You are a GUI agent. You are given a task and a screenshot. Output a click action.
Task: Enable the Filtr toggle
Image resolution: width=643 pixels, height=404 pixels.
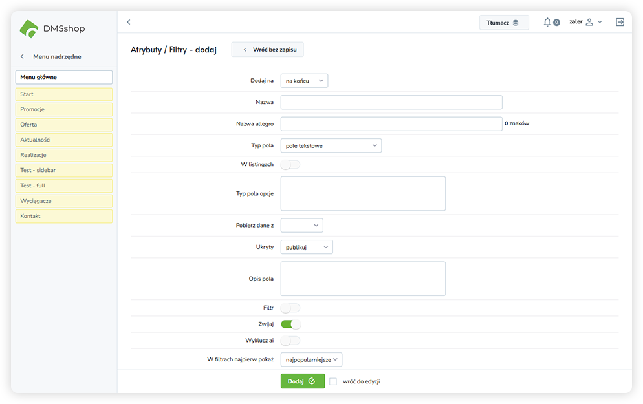[290, 308]
